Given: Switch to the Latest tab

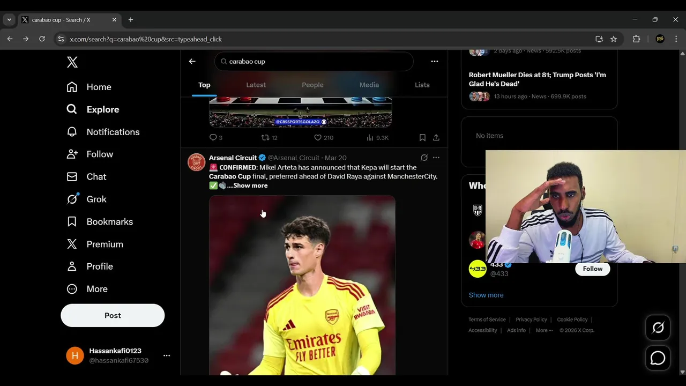Looking at the screenshot, I should click(256, 85).
